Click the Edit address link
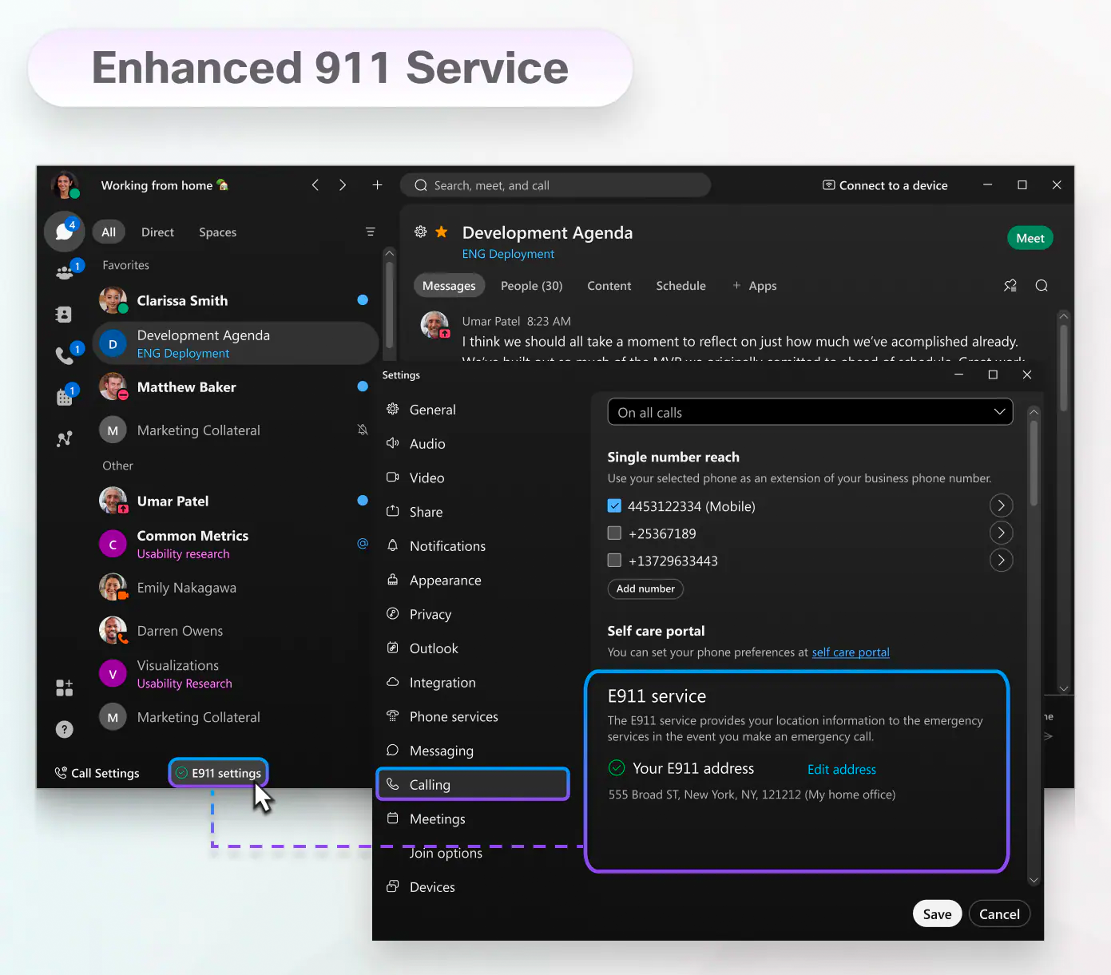 point(841,770)
